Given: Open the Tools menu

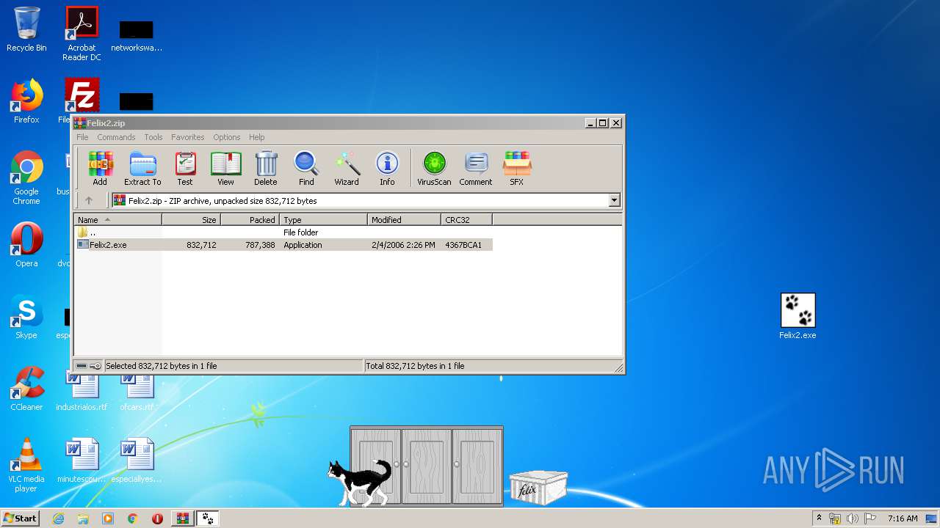Looking at the screenshot, I should [x=153, y=137].
